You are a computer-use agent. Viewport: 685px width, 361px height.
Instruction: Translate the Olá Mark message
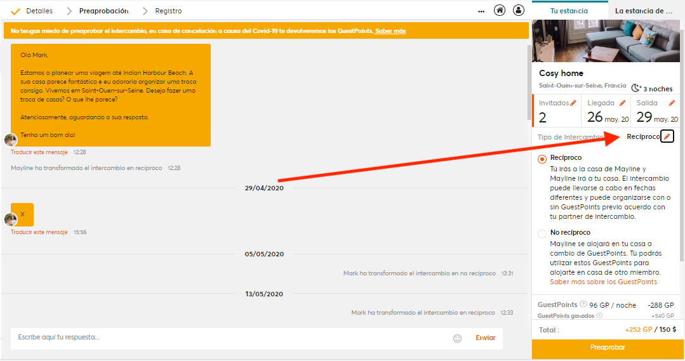click(39, 152)
